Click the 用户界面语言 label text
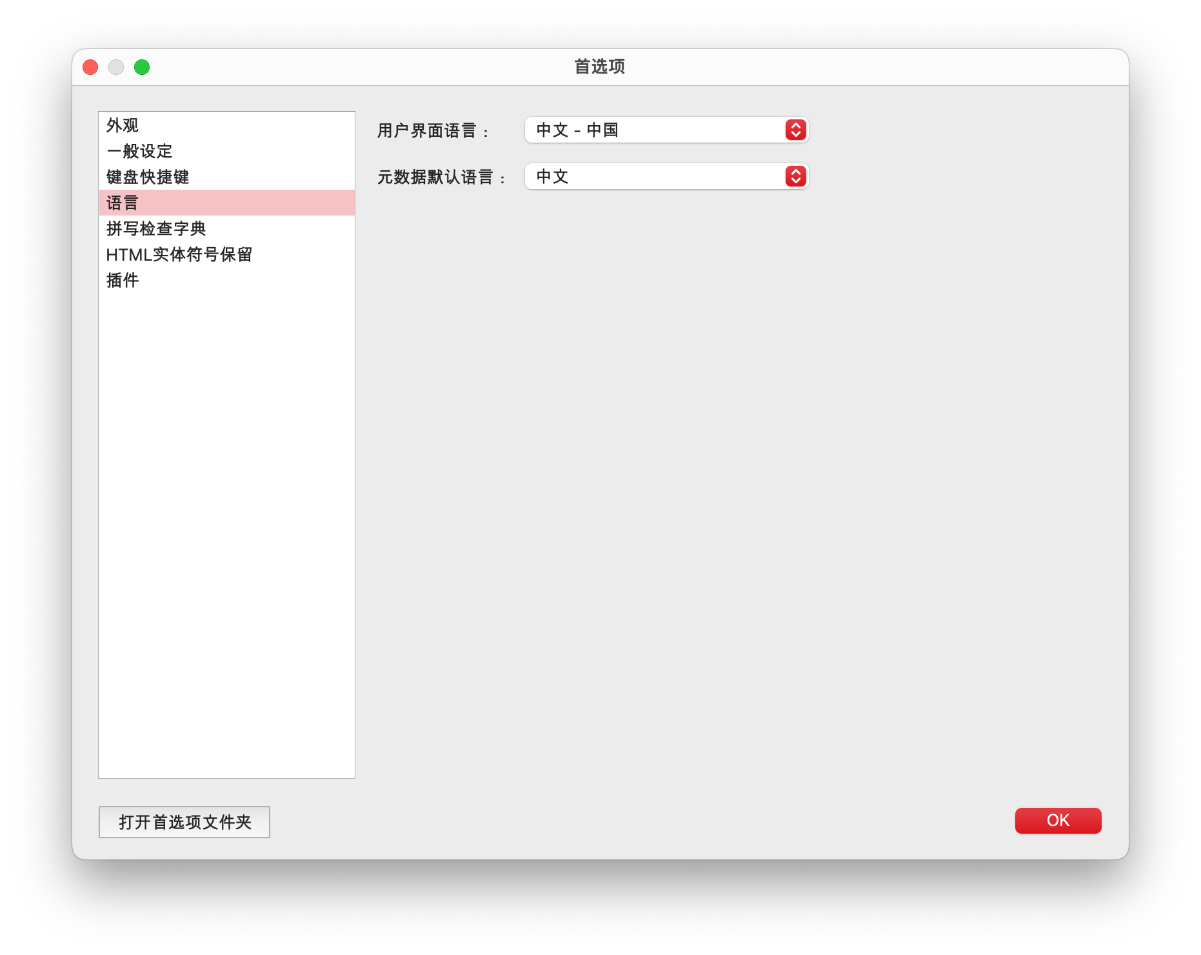Viewport: 1201px width, 955px height. (x=433, y=131)
